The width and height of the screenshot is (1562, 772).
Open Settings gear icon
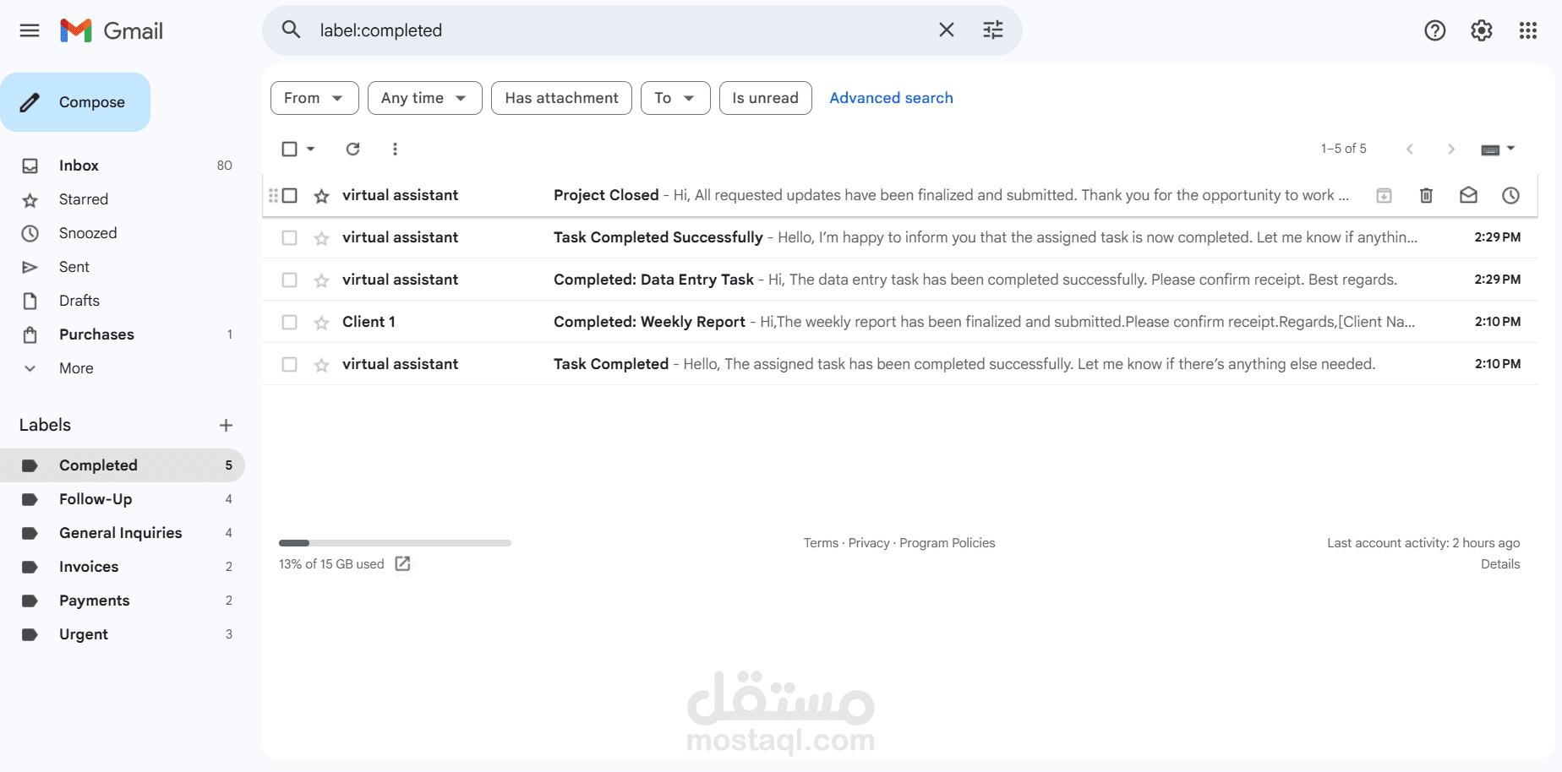pyautogui.click(x=1482, y=30)
